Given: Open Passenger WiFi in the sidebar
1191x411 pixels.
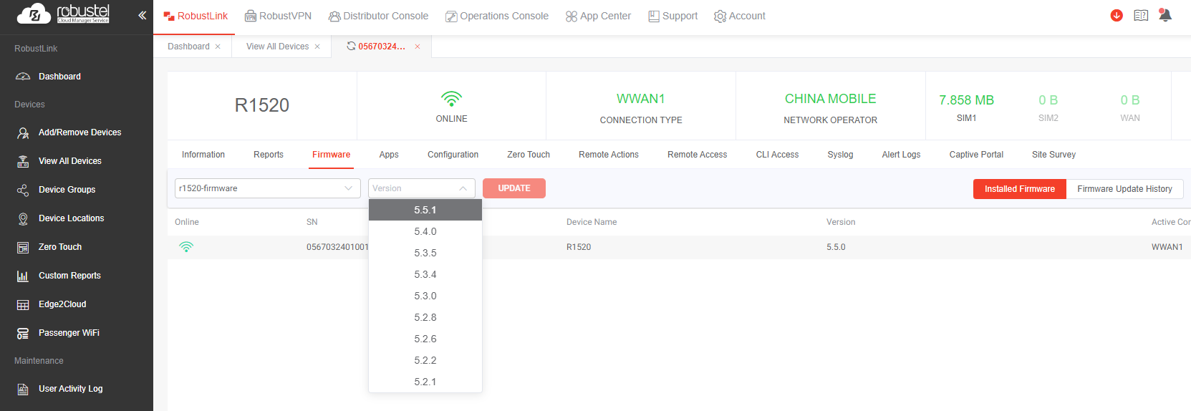Looking at the screenshot, I should click(69, 333).
